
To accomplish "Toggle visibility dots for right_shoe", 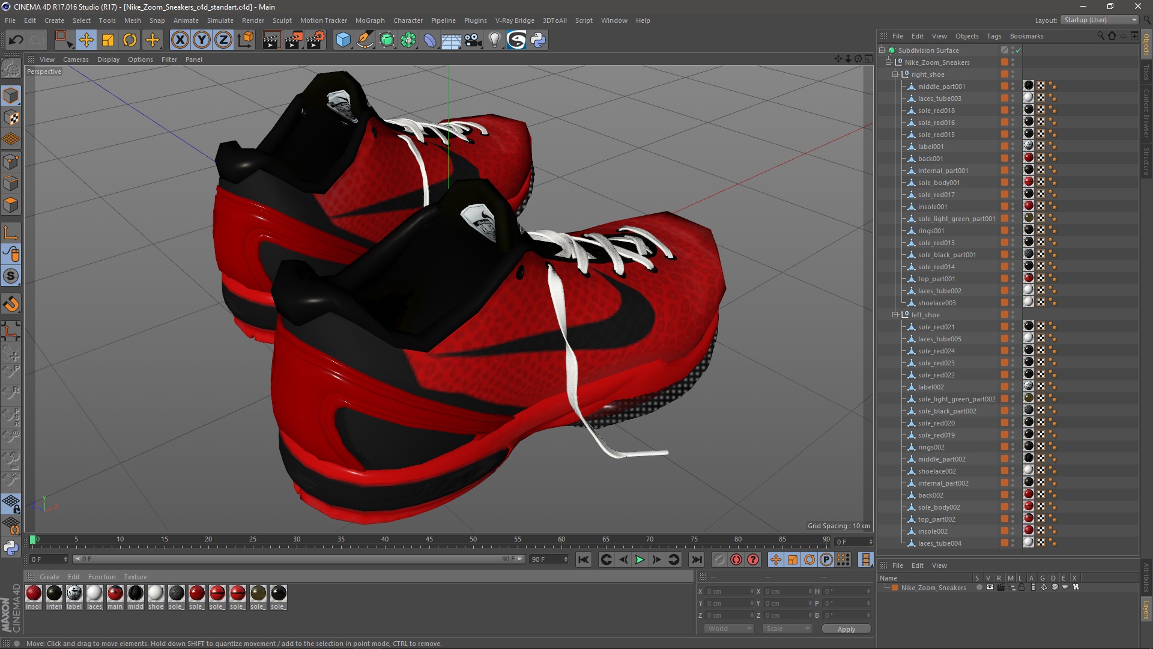I will pyautogui.click(x=1013, y=75).
